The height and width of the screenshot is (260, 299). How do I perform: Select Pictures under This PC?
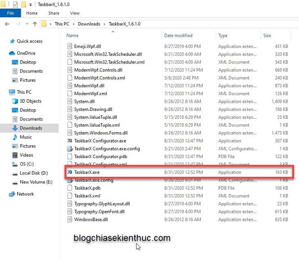pos(28,146)
